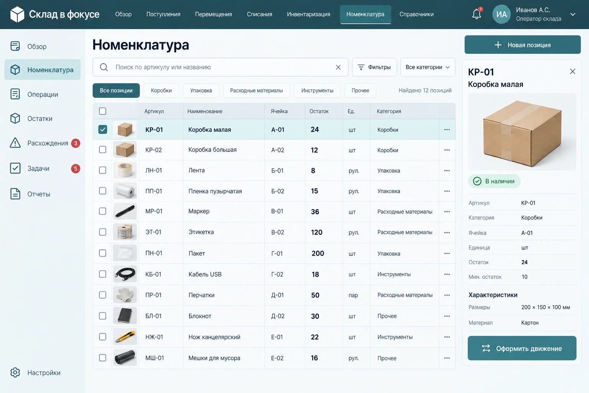Viewport: 589px width, 393px height.
Task: Click the Коробка малая preview image
Action: (522, 132)
